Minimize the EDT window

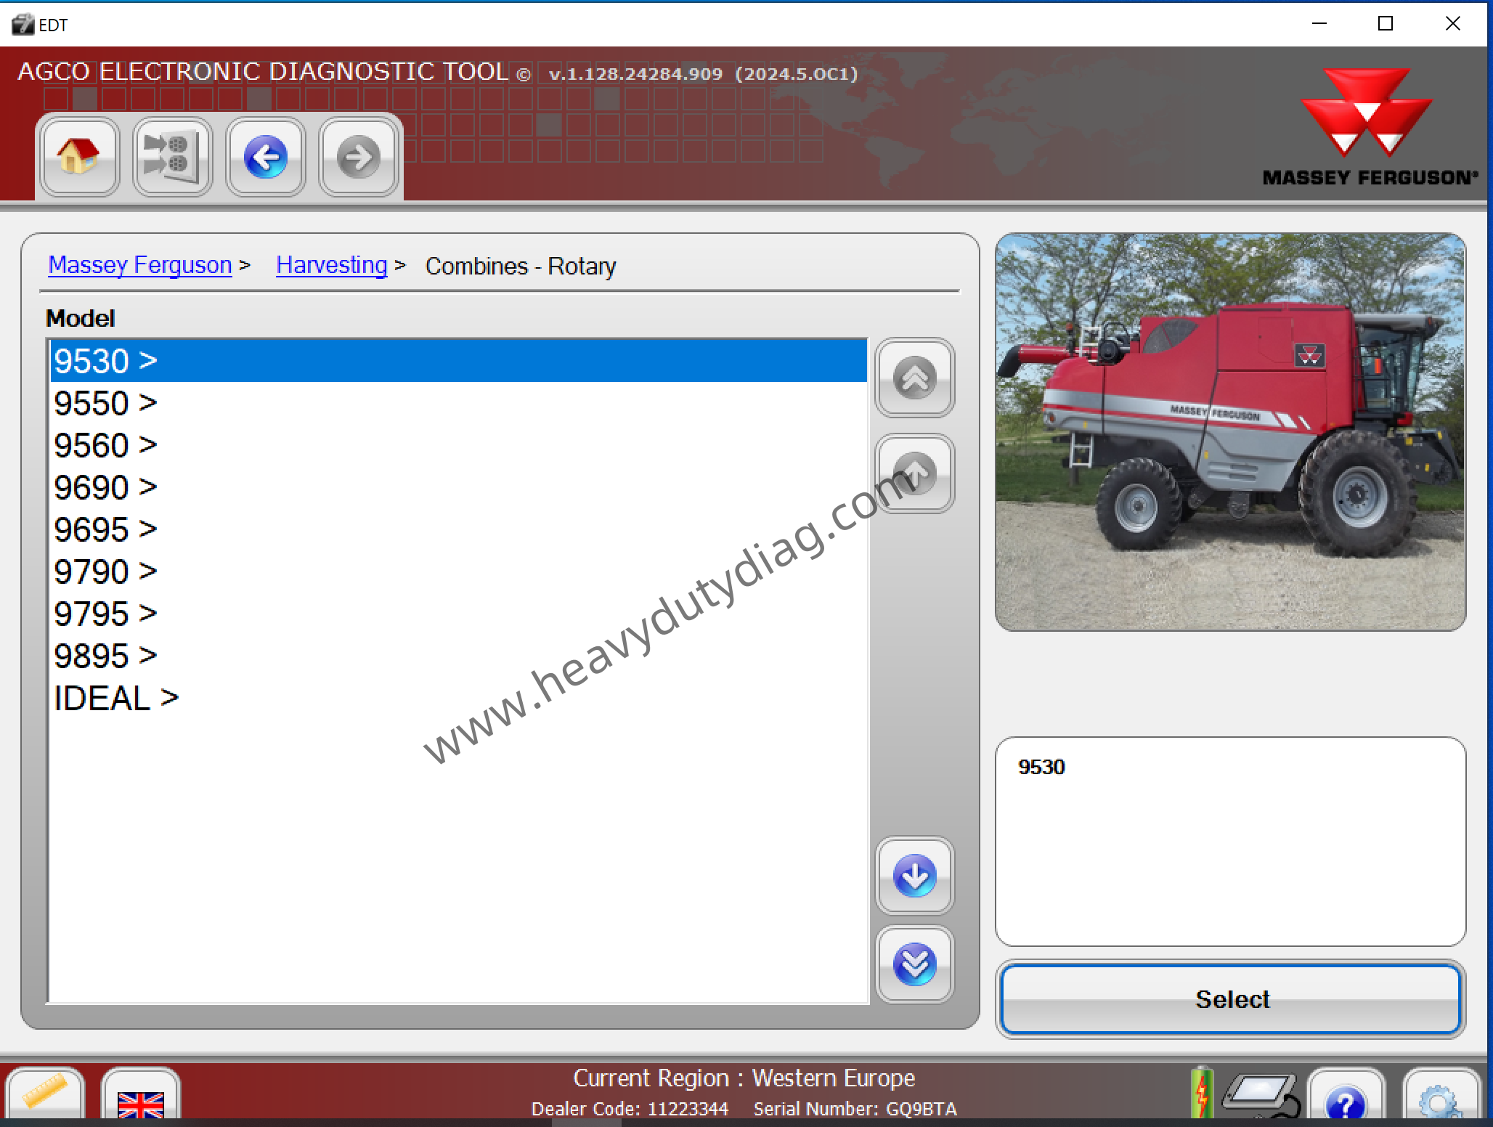click(1319, 24)
